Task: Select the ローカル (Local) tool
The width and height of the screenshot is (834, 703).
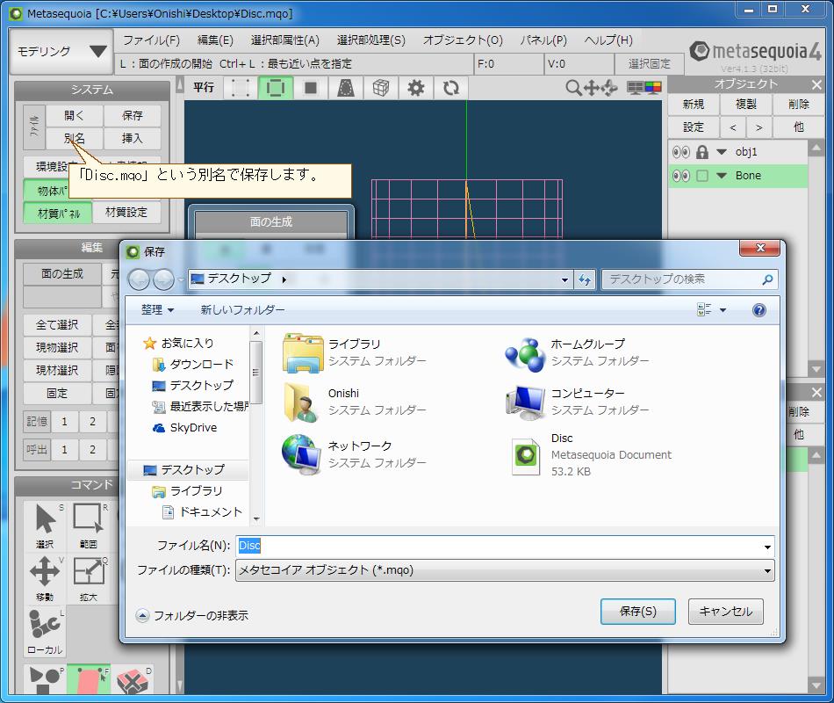Action: 44,627
